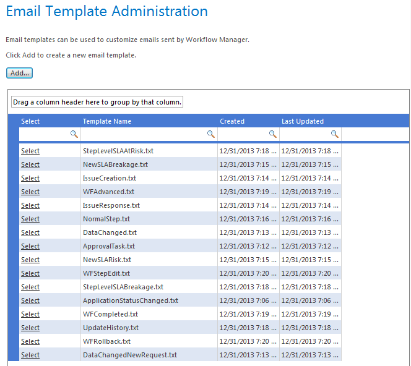This screenshot has width=411, height=366.
Task: Select the NewSLABreakage.txt template row link
Action: pyautogui.click(x=30, y=164)
